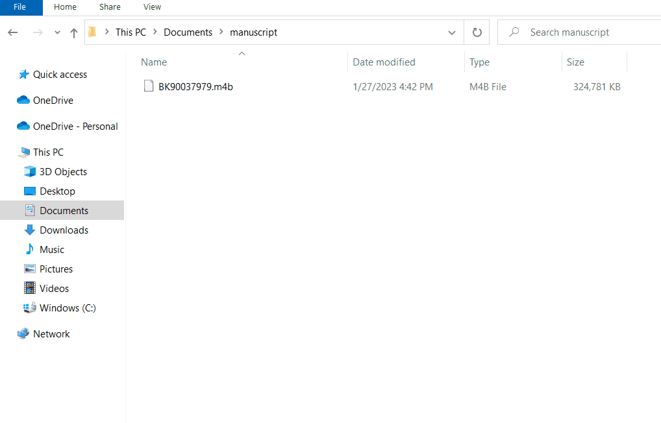Click the Network icon in sidebar
Screen dimensions: 661x423
(x=23, y=334)
